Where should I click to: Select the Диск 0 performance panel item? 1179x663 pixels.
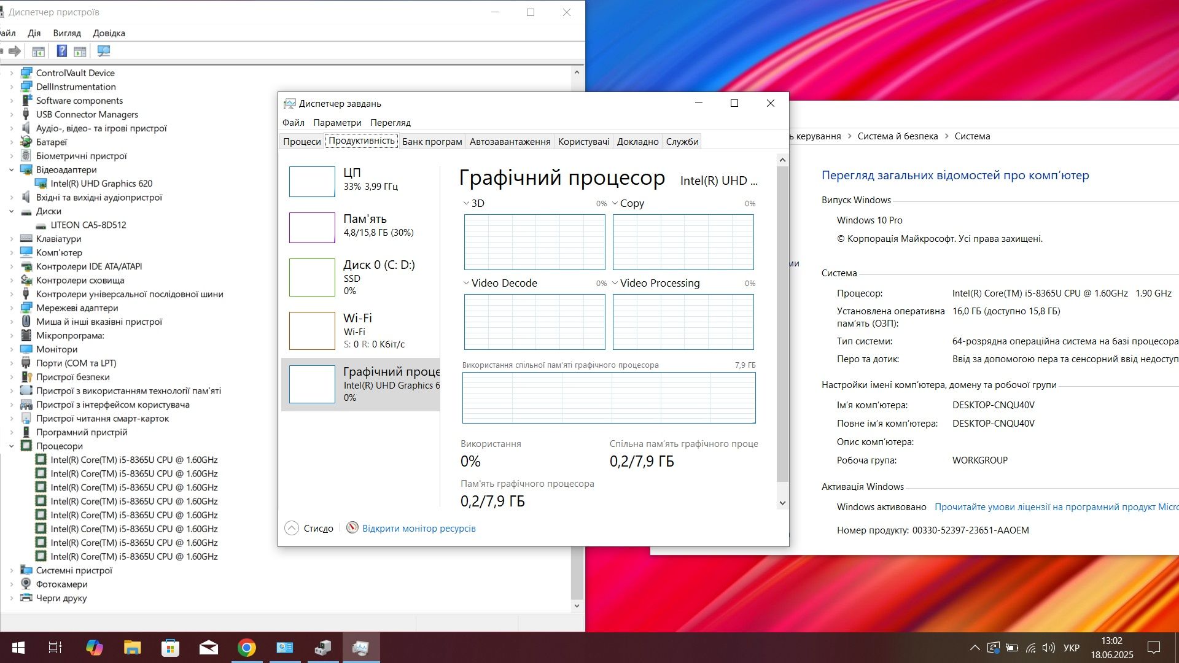point(361,277)
